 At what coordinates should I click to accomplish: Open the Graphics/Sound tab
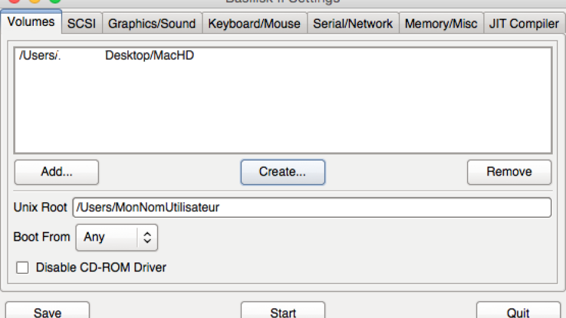(152, 24)
